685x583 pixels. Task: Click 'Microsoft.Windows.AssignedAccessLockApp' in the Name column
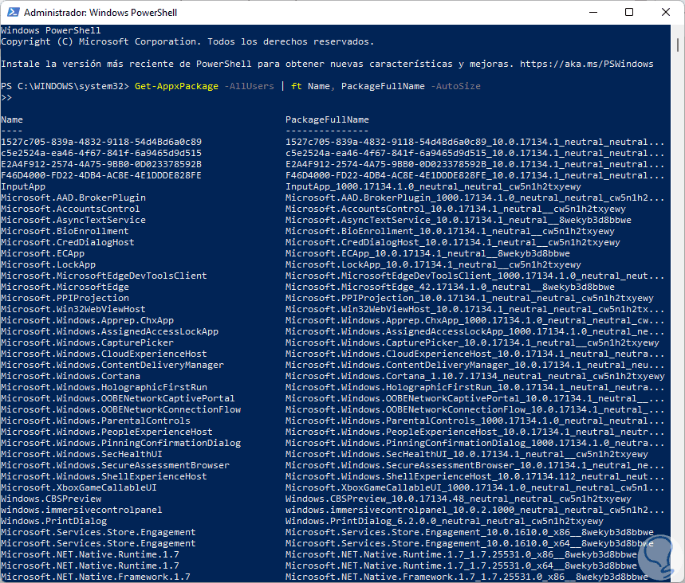110,331
